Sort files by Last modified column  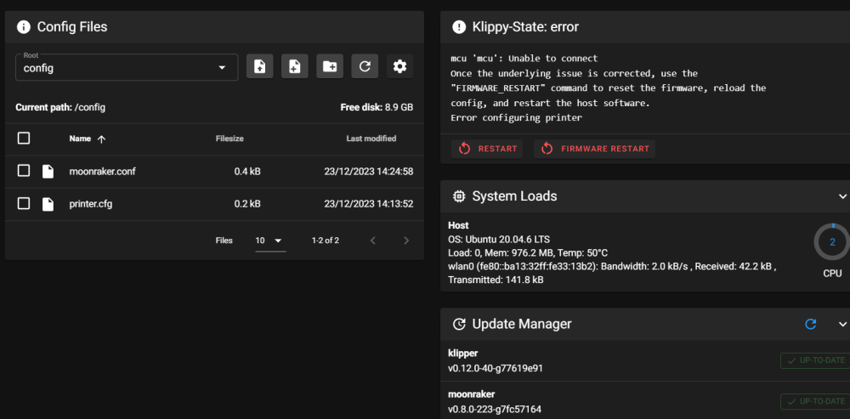(x=371, y=139)
